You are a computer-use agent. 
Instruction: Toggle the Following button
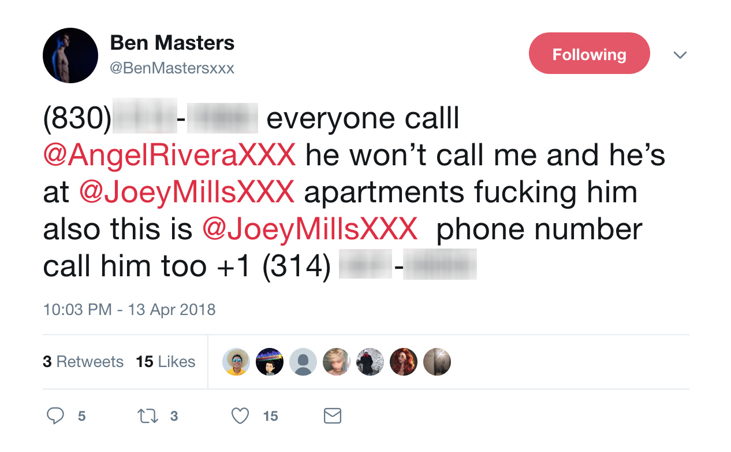pos(590,54)
